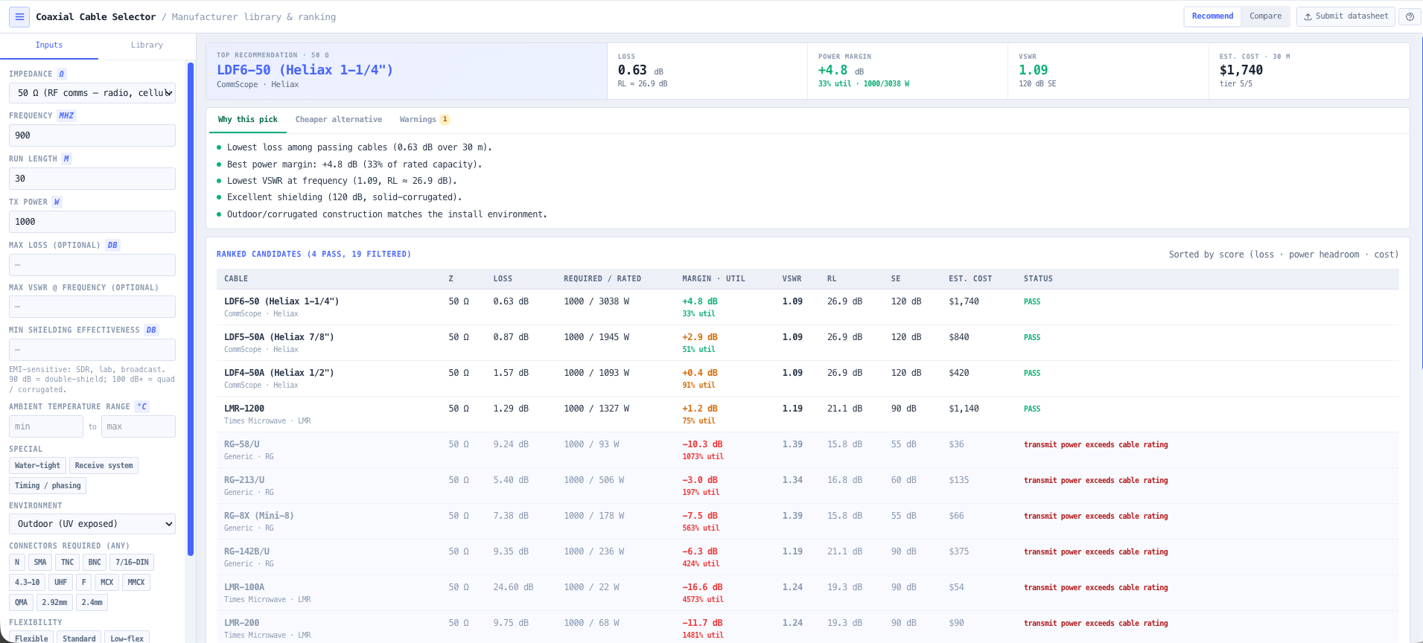Click the CABLE column header
The height and width of the screenshot is (643, 1423).
[x=236, y=279]
